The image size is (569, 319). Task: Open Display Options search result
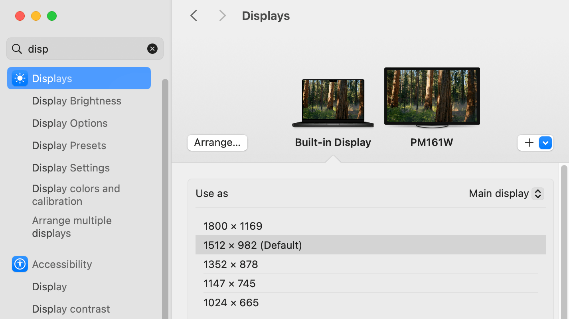click(x=70, y=123)
